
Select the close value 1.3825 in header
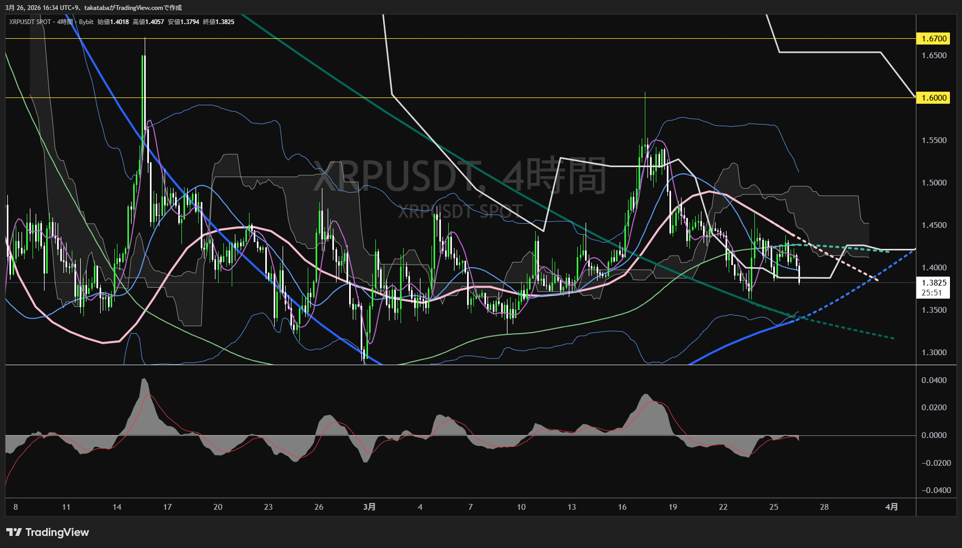point(225,22)
